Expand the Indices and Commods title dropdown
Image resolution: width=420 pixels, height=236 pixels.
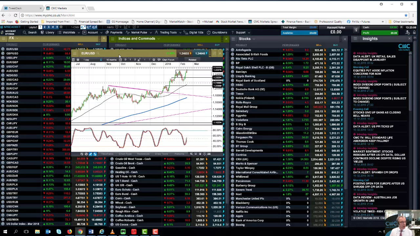click(158, 39)
